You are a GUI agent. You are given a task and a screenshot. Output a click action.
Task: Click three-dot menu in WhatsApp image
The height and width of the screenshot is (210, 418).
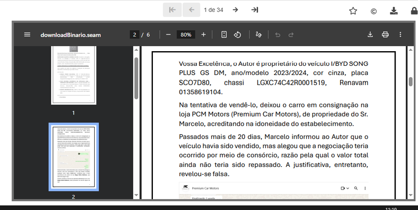(365, 188)
